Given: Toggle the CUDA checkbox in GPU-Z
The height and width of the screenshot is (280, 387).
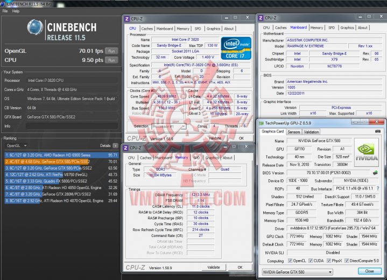Looking at the screenshot, I should [x=311, y=261].
